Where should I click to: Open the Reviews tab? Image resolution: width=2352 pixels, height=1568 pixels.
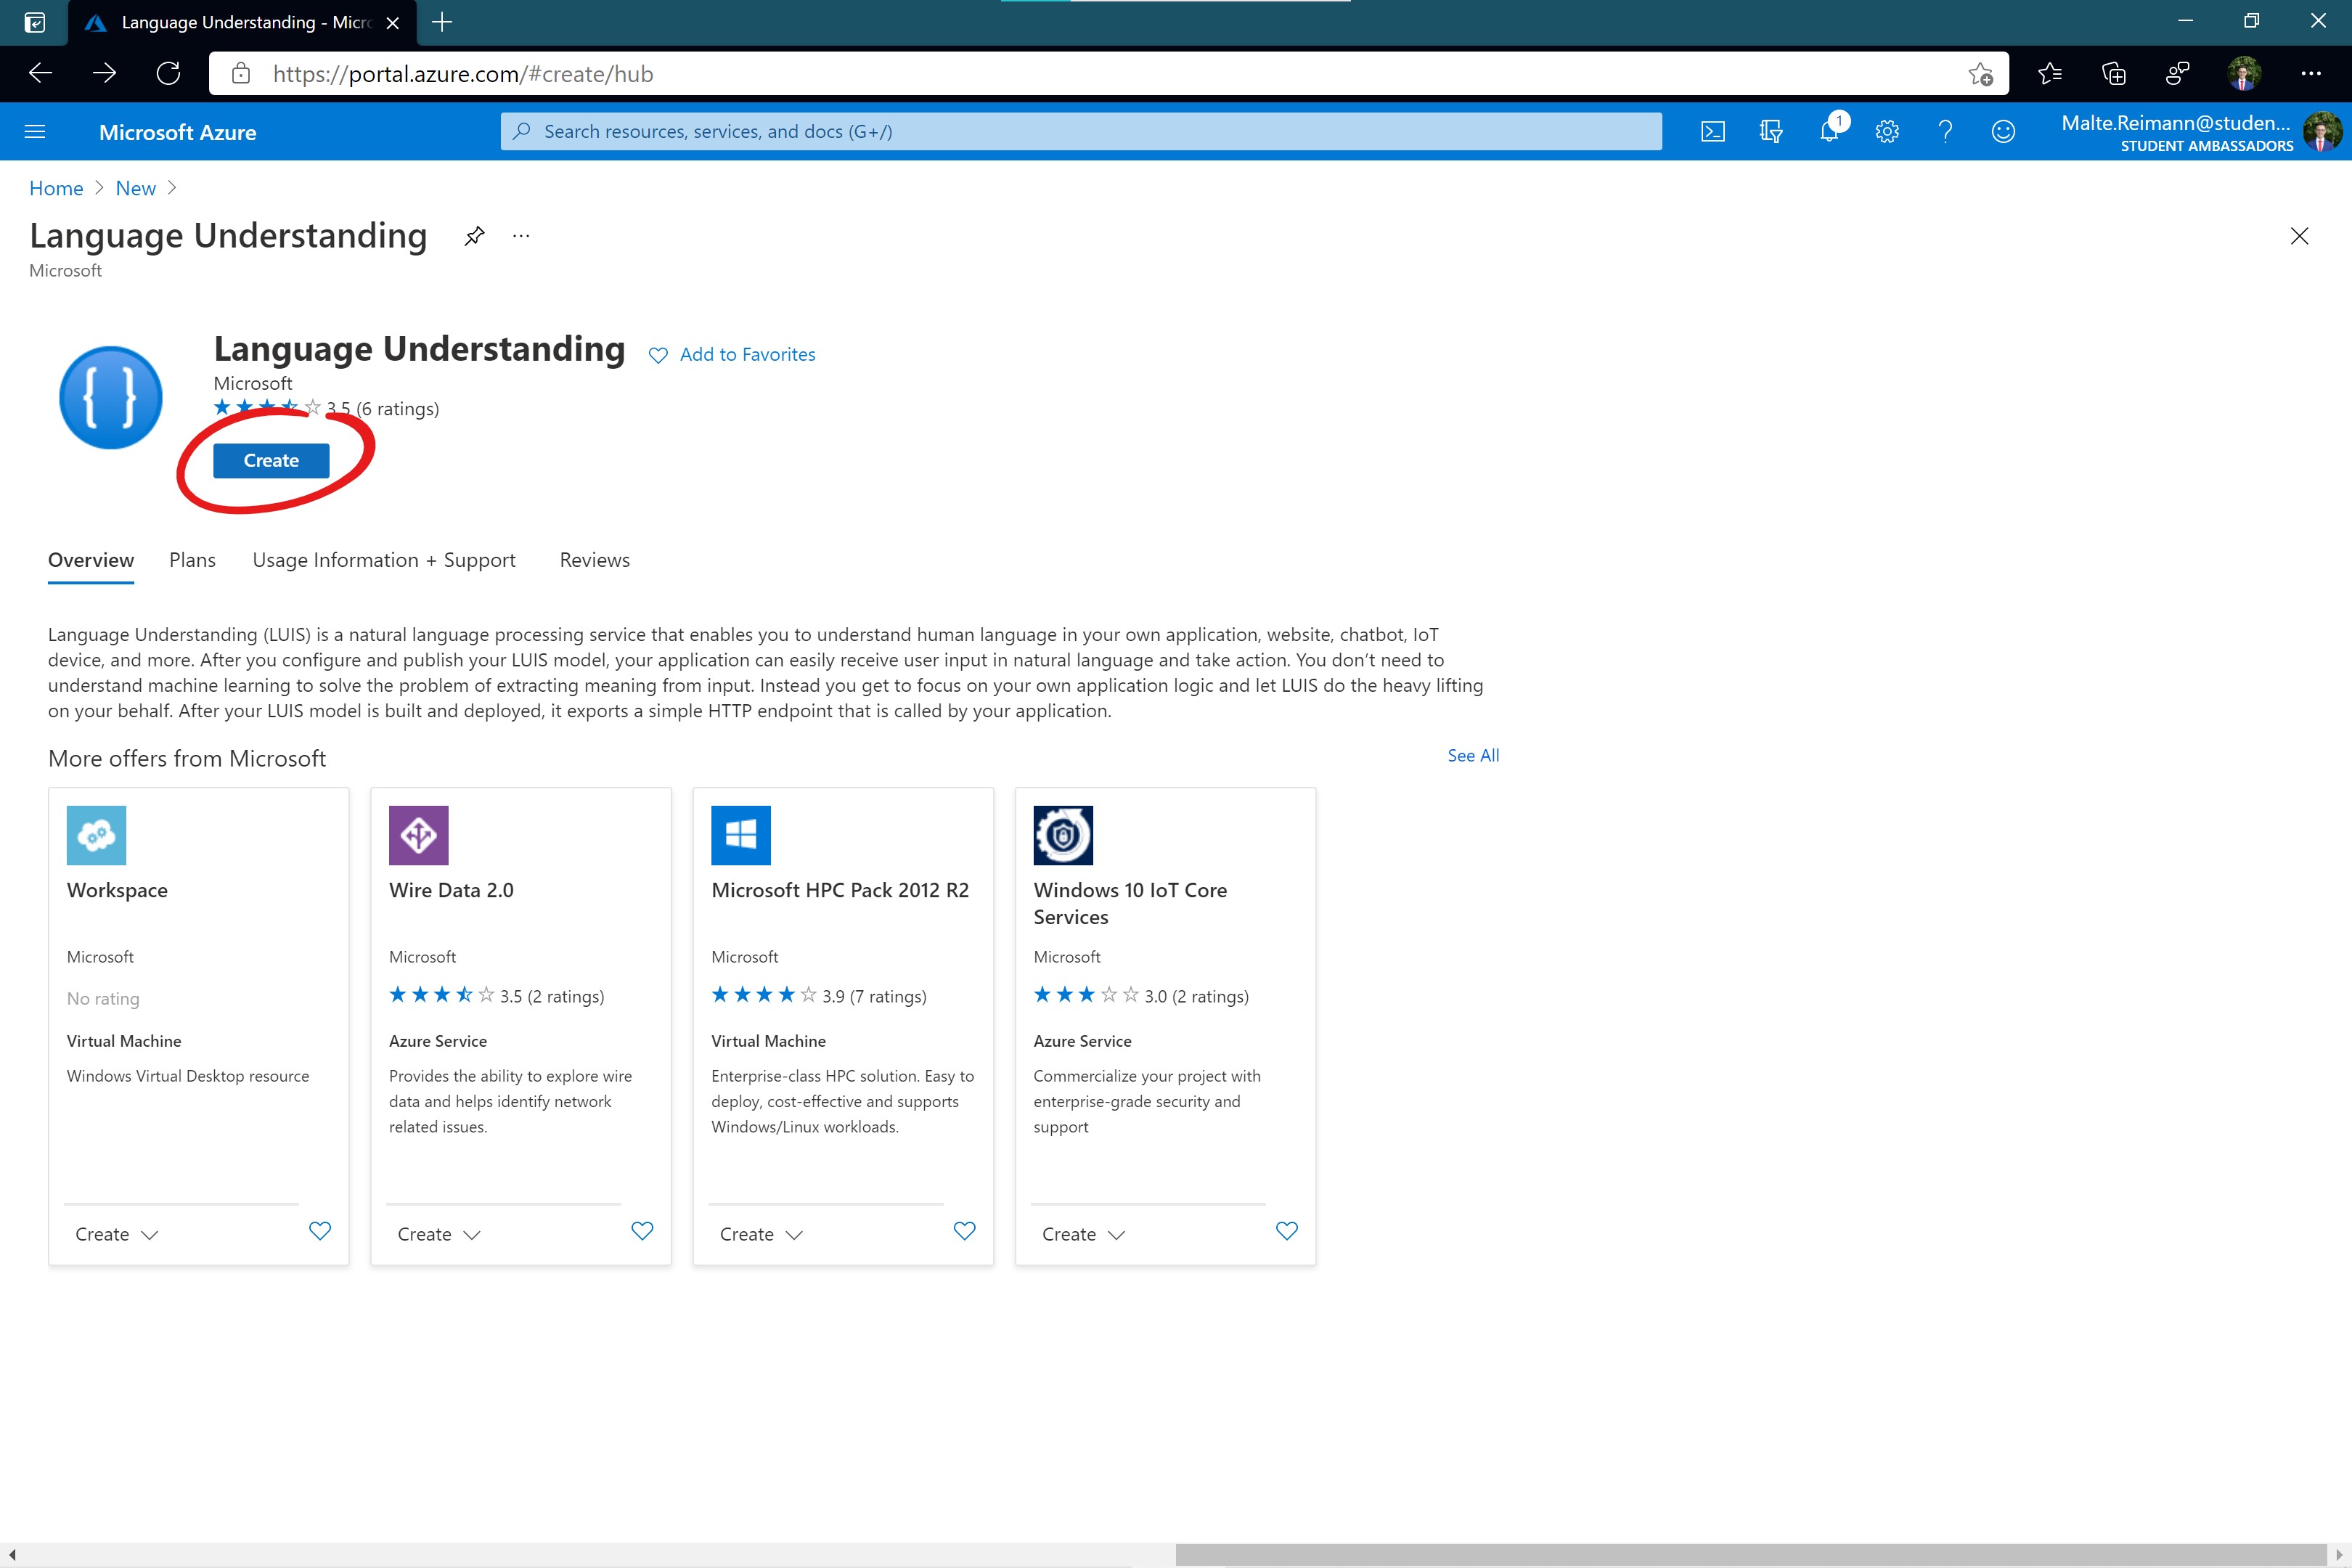(x=594, y=560)
